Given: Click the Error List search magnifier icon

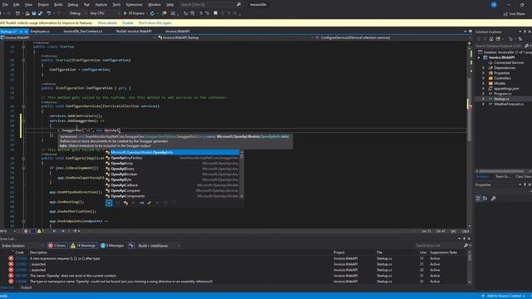Looking at the screenshot, I should point(465,246).
